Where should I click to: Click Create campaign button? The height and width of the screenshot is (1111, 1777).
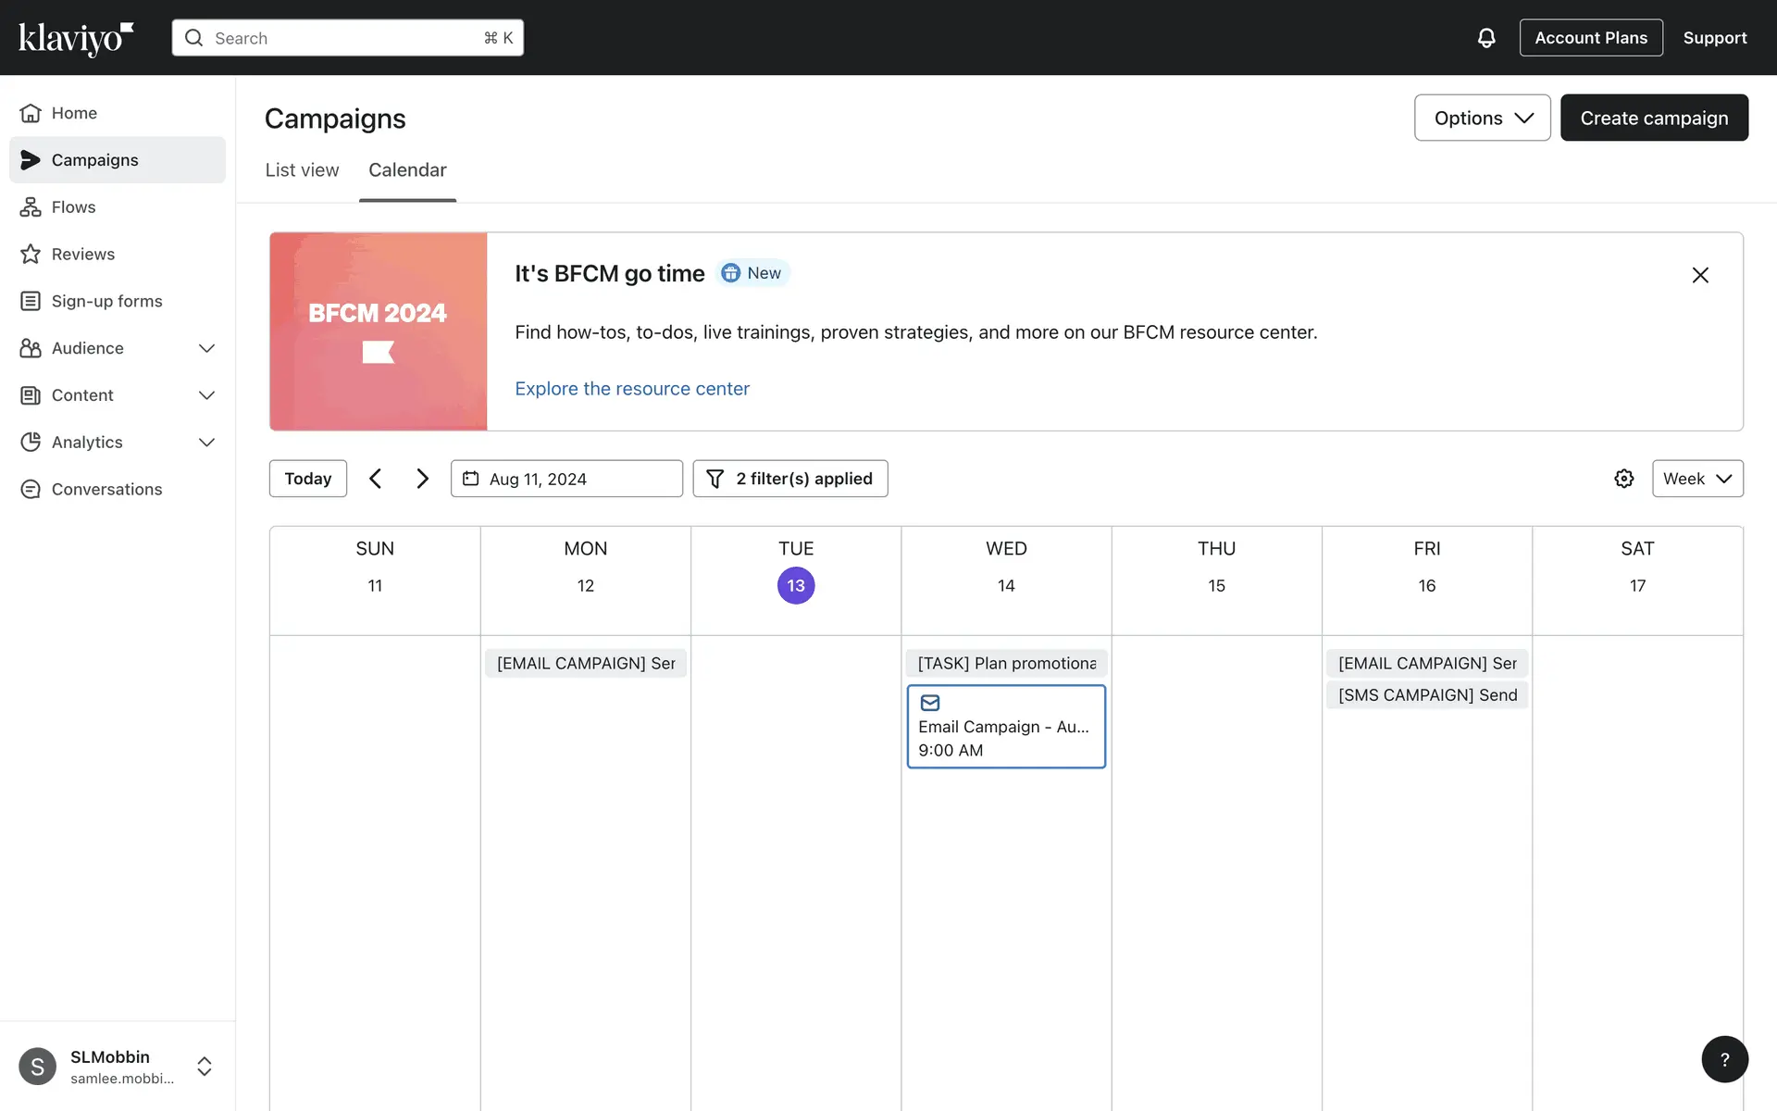(x=1653, y=119)
